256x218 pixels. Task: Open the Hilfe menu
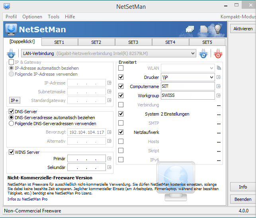point(70,17)
